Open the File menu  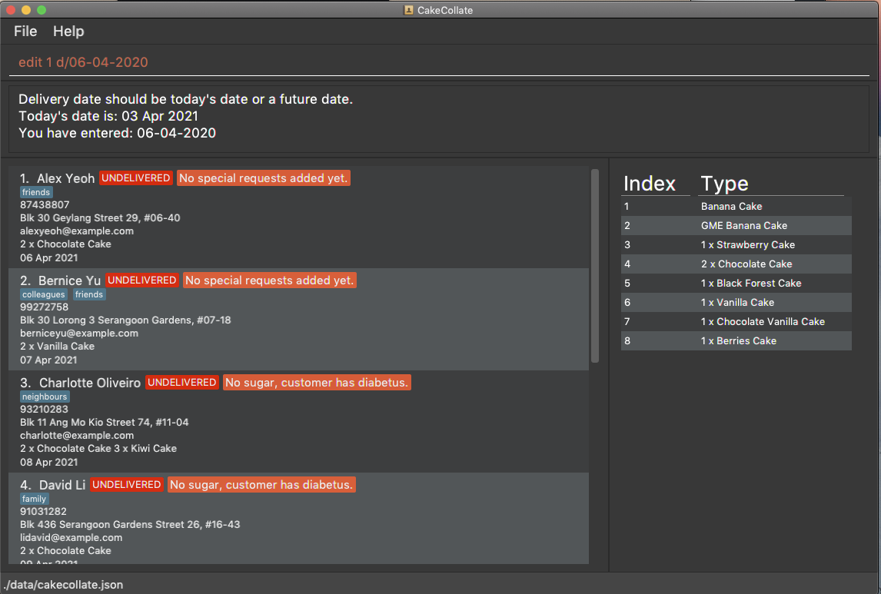pyautogui.click(x=25, y=32)
